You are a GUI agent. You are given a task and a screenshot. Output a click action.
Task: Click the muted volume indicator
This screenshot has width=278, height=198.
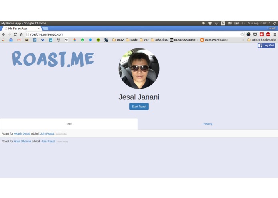tap(243, 23)
